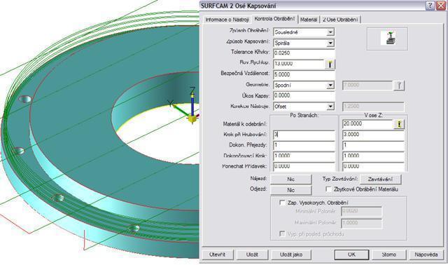This screenshot has height=265, width=448.
Task: Switch to 2 Osé Obrábění tab
Action: pos(340,20)
